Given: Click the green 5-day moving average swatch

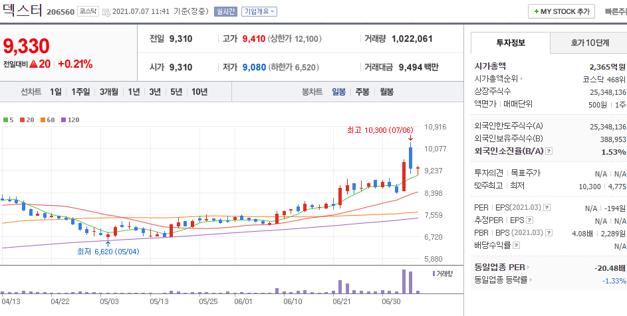Looking at the screenshot, I should [5, 119].
